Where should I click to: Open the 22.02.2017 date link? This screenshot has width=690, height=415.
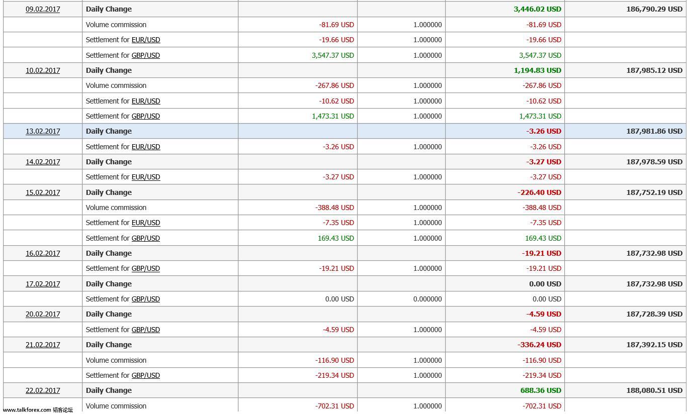43,390
